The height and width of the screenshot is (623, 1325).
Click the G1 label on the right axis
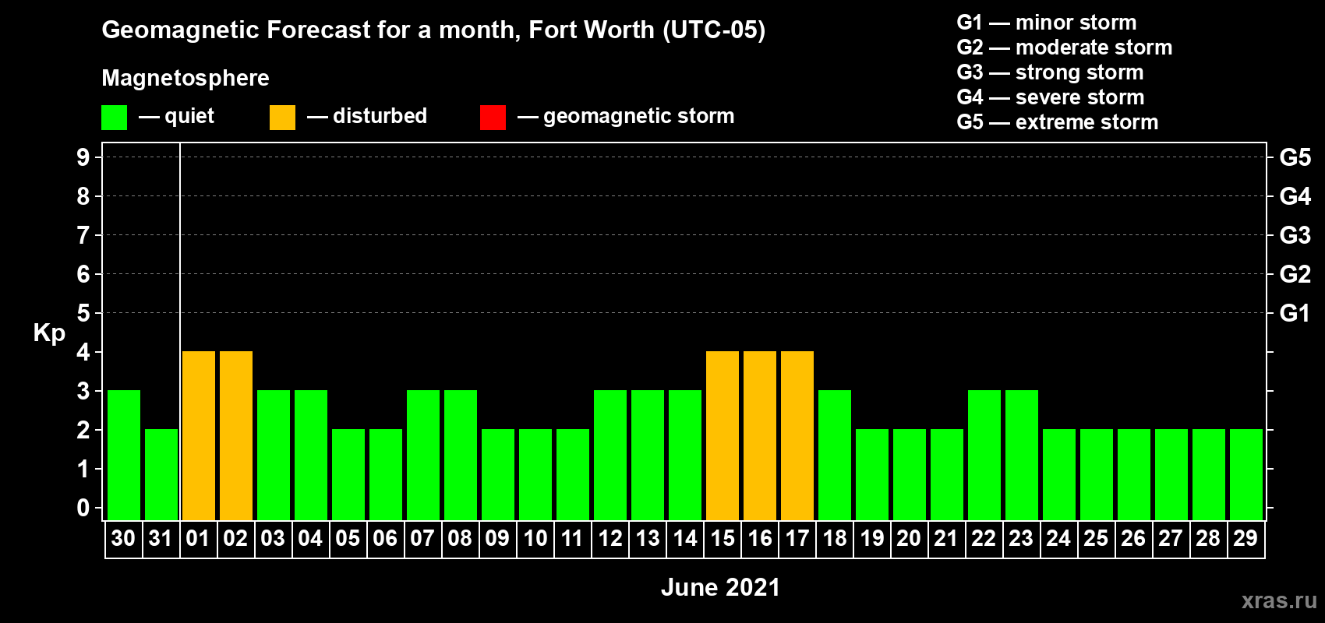pos(1295,313)
